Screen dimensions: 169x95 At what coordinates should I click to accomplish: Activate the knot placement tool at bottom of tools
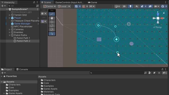coord(52,34)
